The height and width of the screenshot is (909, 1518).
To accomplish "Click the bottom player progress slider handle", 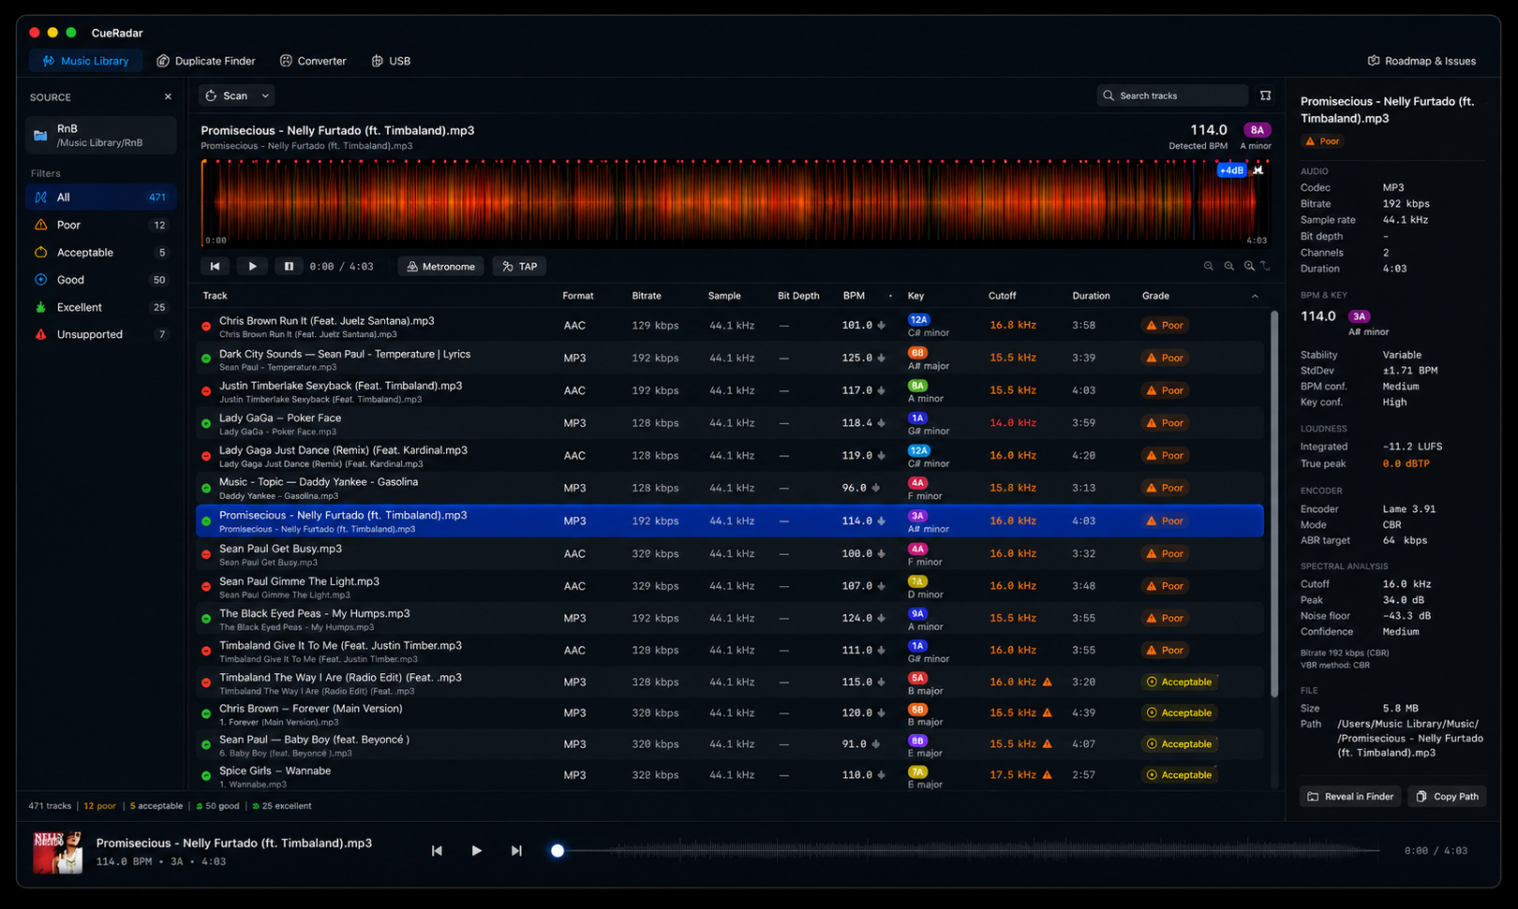I will pyautogui.click(x=558, y=851).
